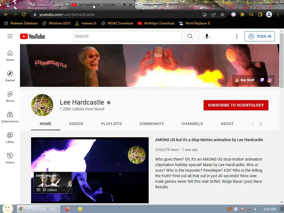Viewport: 284px width, 213px height.
Task: Open the come and see playlist card
Action: pyautogui.click(x=53, y=182)
